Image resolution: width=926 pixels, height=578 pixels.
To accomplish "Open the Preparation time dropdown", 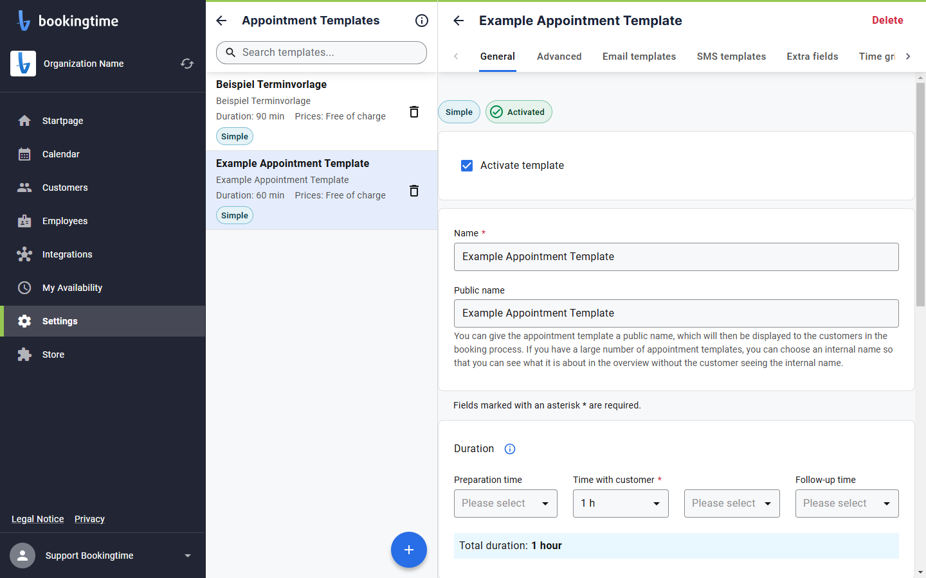I will click(505, 504).
